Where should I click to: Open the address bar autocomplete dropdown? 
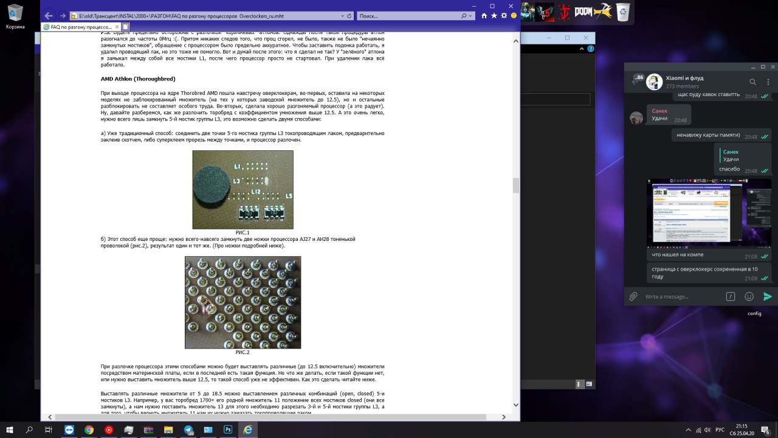(x=342, y=16)
